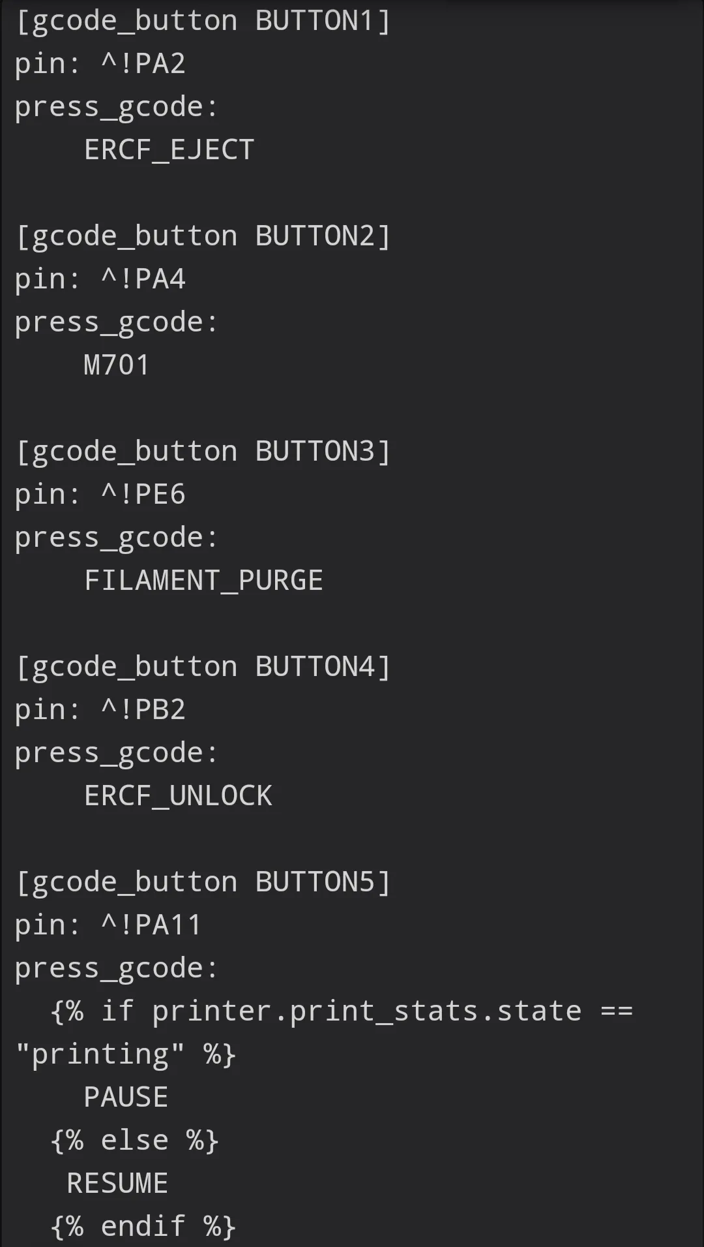Click the [gcode_button BUTTON1] section header
Screen dimensions: 704x1247
pos(203,21)
